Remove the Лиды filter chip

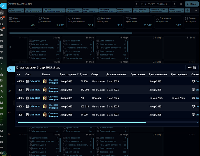pos(23,10)
